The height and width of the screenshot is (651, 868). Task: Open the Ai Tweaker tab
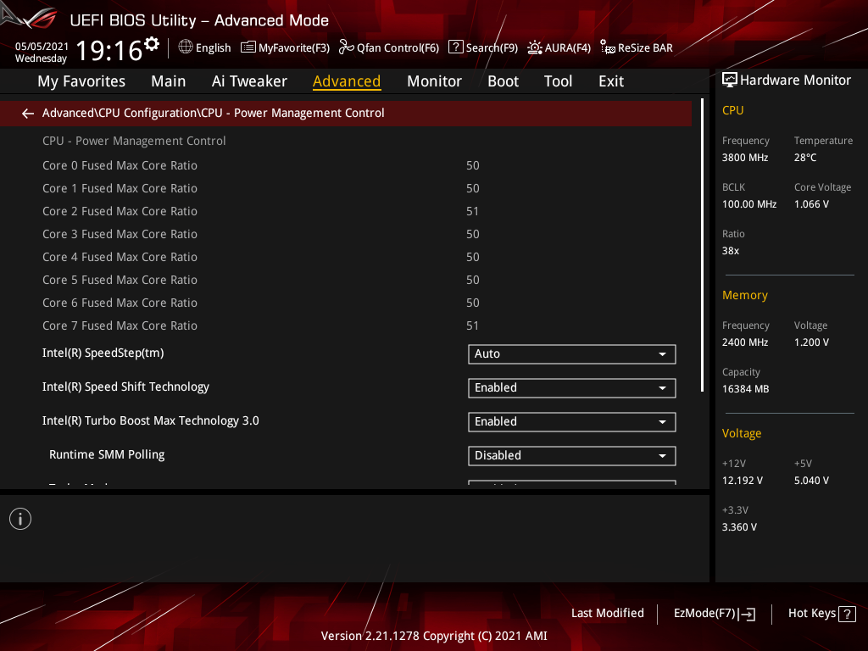tap(249, 81)
